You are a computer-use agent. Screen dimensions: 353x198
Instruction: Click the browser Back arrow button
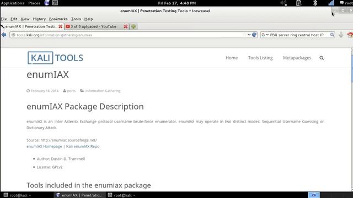coord(4,35)
